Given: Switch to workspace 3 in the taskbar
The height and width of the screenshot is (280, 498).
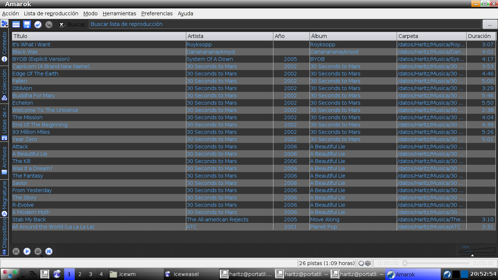Looking at the screenshot, I should (90, 274).
